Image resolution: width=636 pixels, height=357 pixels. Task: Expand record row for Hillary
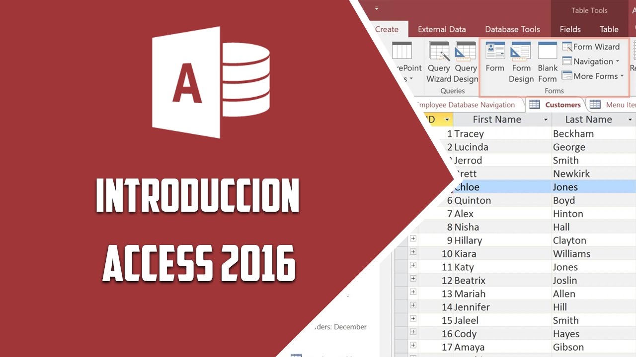click(x=413, y=238)
